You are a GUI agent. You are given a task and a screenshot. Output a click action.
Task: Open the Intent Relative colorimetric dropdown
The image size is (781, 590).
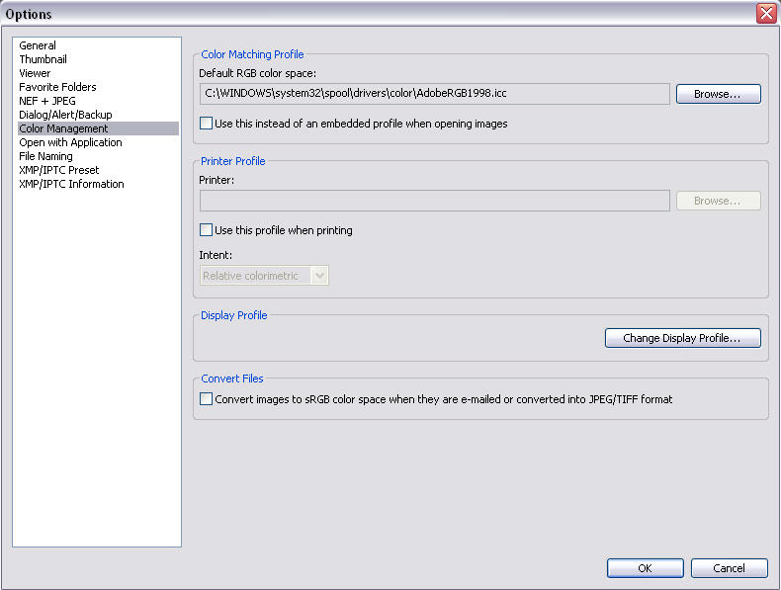click(264, 276)
